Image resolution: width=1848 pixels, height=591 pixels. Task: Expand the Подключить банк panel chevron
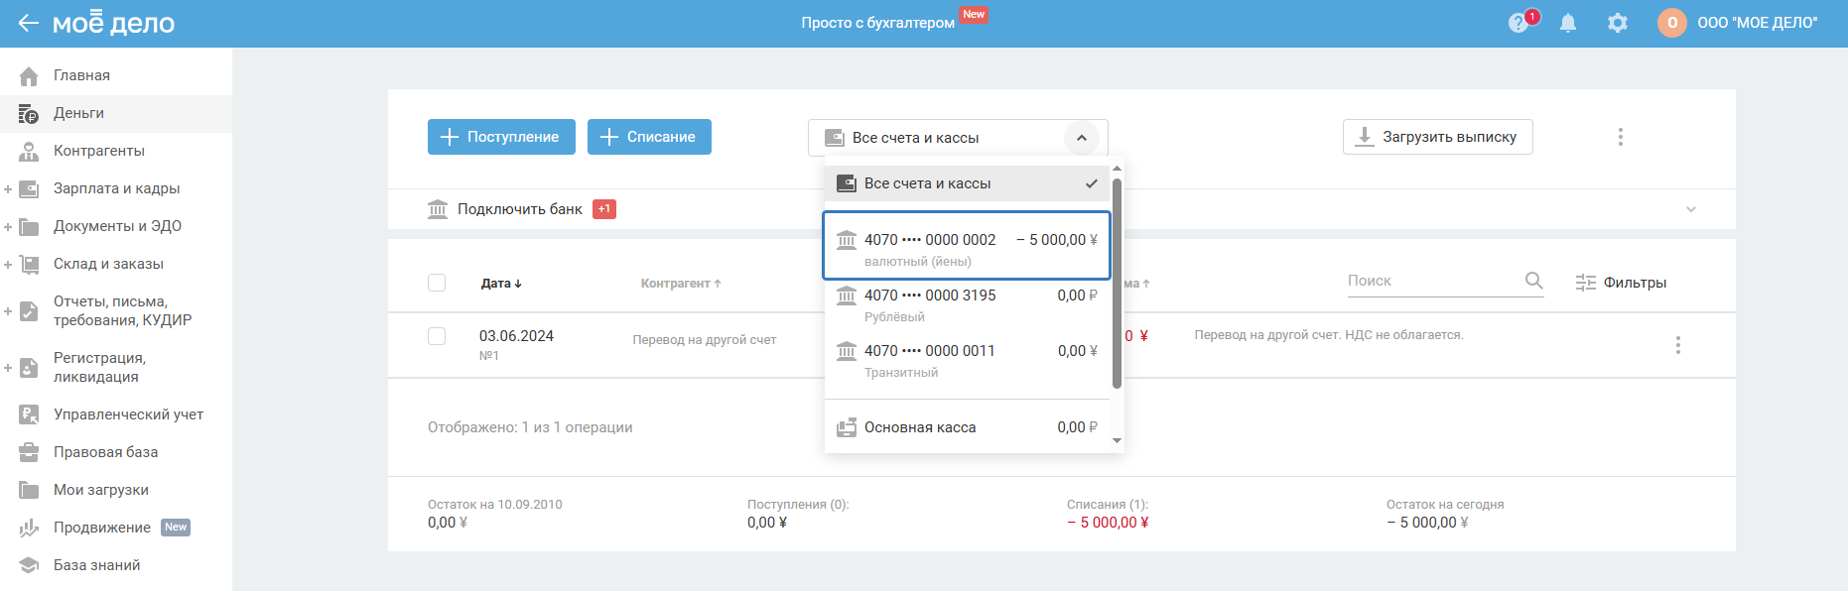[x=1691, y=209]
